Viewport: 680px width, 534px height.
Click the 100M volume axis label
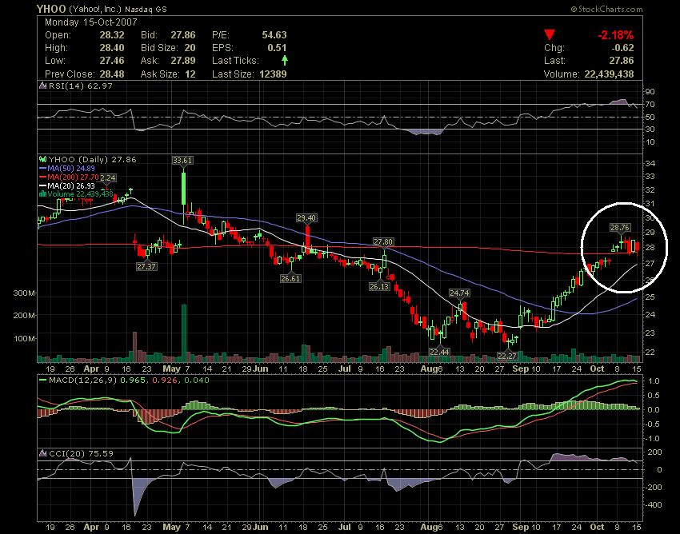24,338
